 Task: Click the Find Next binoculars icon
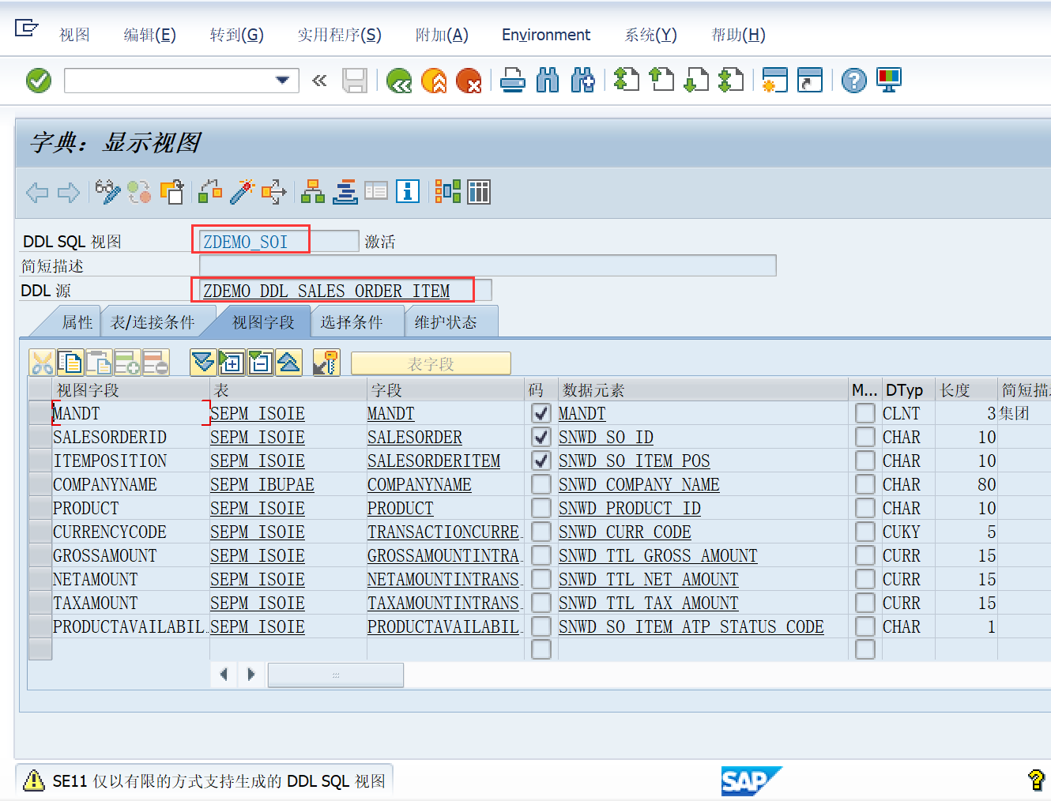click(x=582, y=81)
